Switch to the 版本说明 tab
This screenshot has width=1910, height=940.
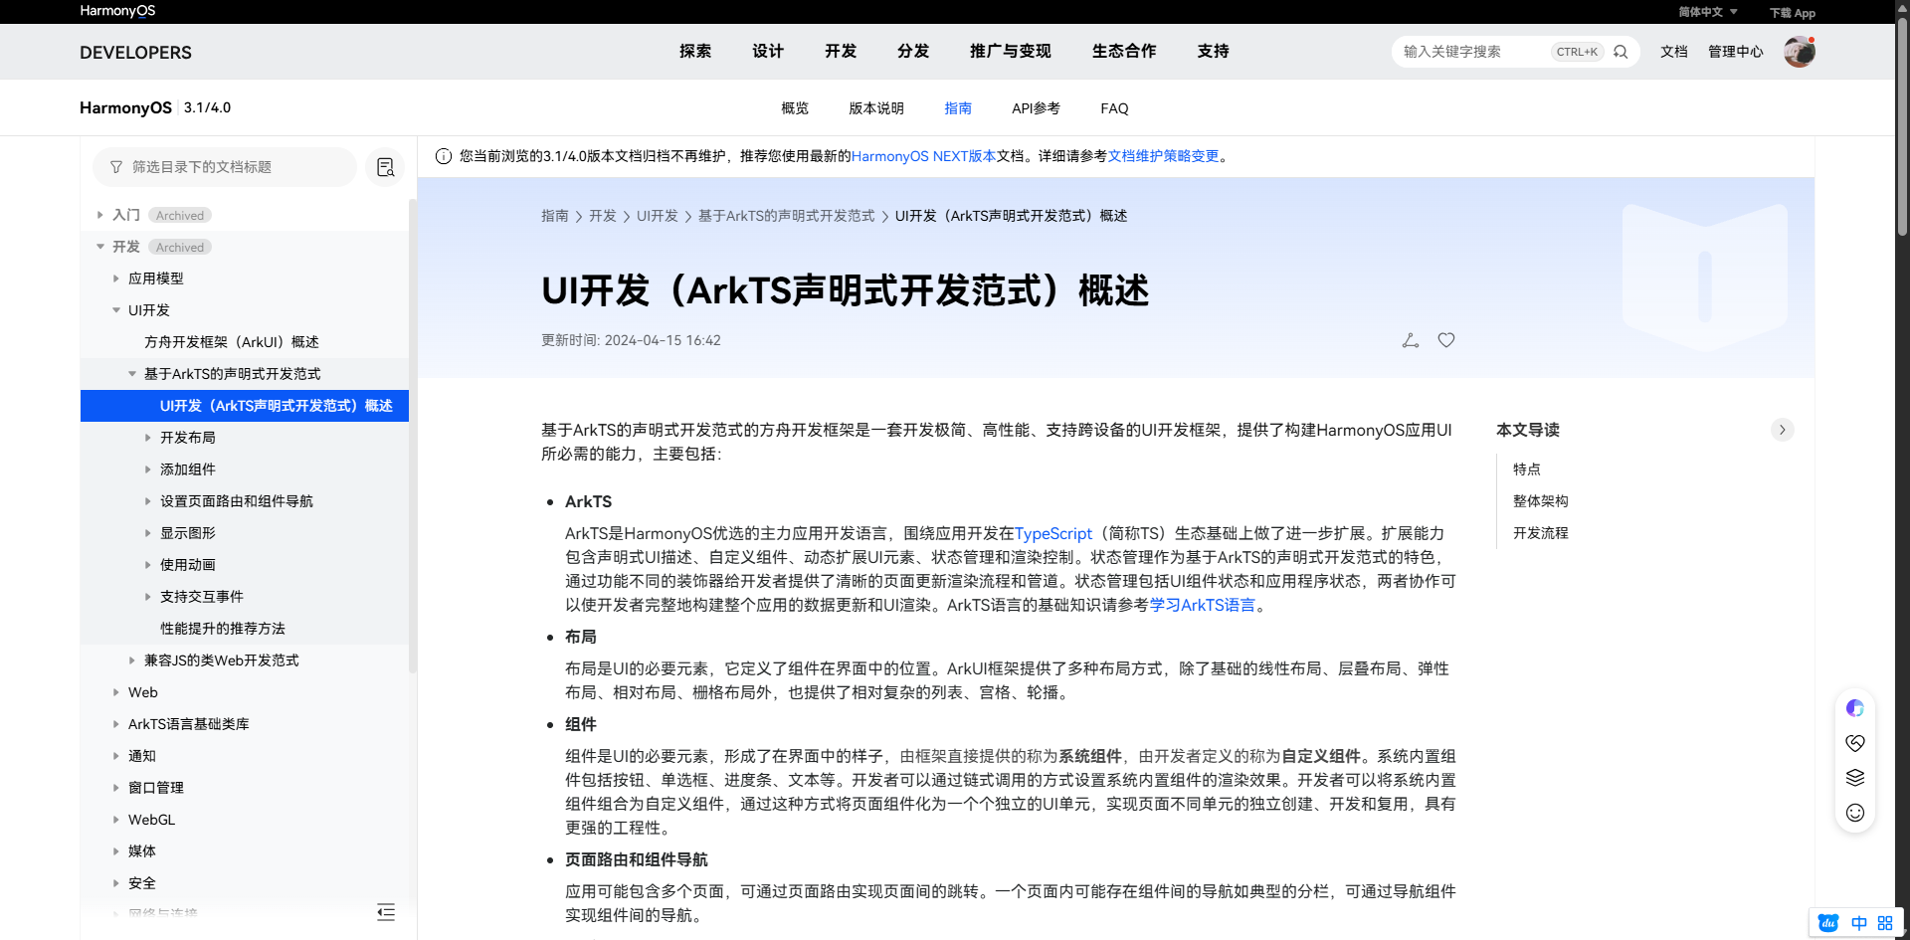click(876, 108)
